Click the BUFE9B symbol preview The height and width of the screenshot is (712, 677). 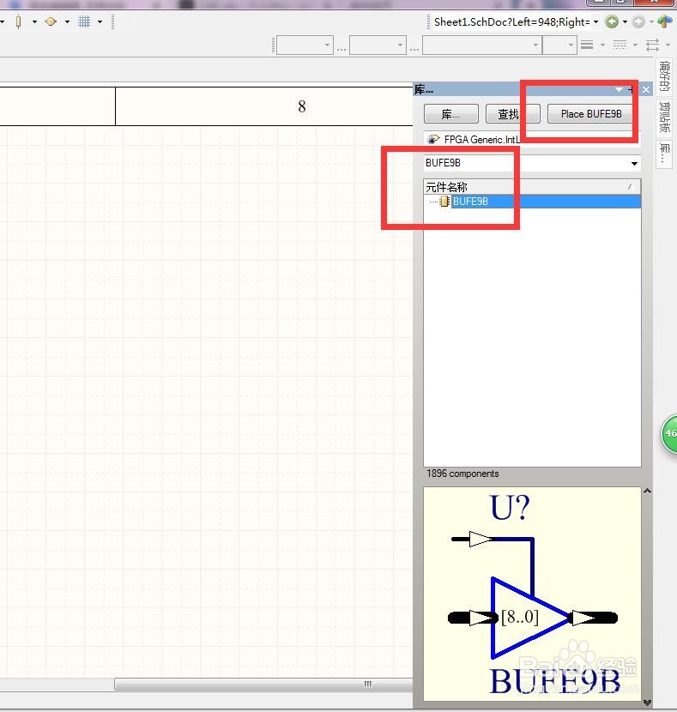532,594
